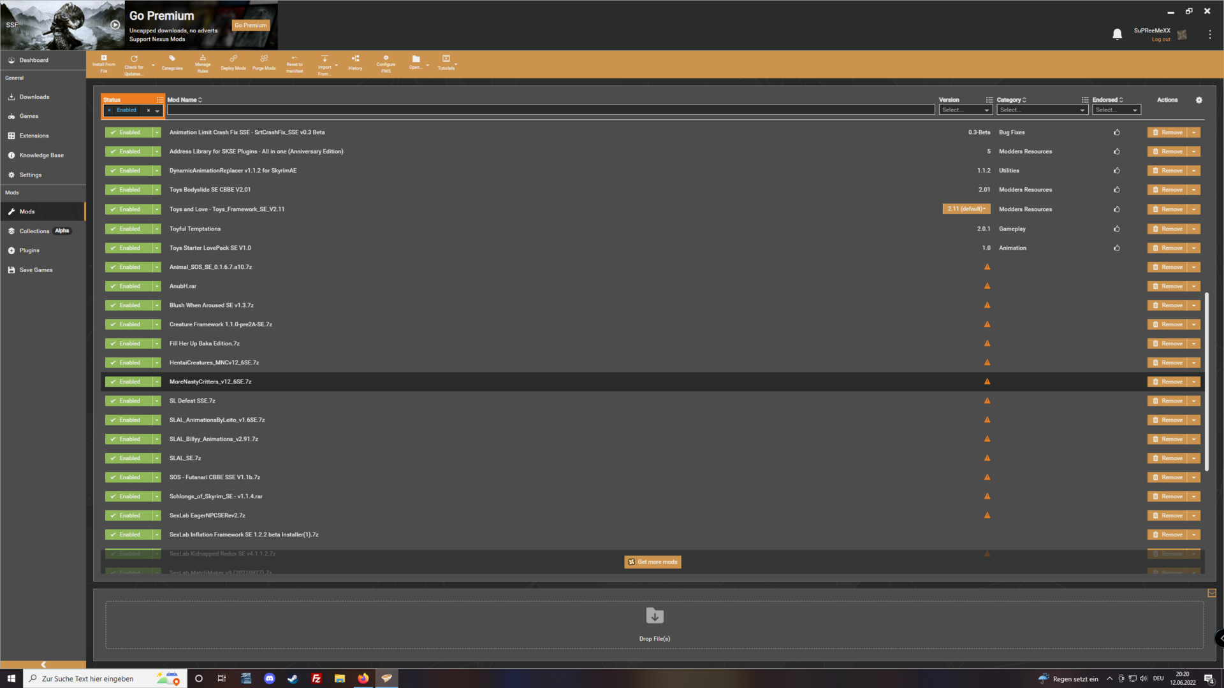Endorse Toyful Temptations mod
The image size is (1224, 688).
(x=1117, y=229)
